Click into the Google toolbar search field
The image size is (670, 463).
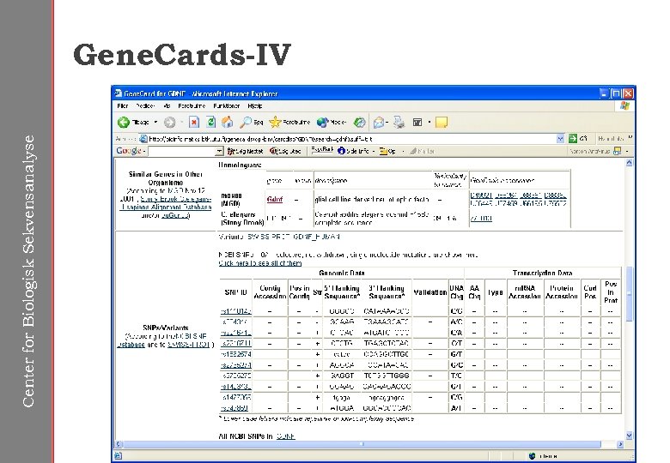click(181, 152)
